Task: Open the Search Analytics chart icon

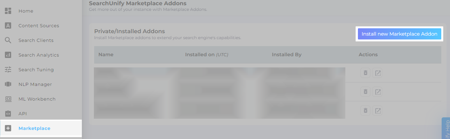Action: click(x=8, y=55)
